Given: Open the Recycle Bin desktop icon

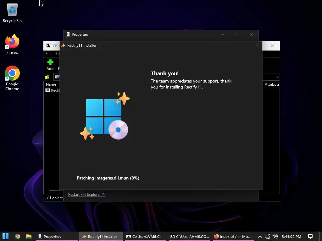Looking at the screenshot, I should [12, 13].
